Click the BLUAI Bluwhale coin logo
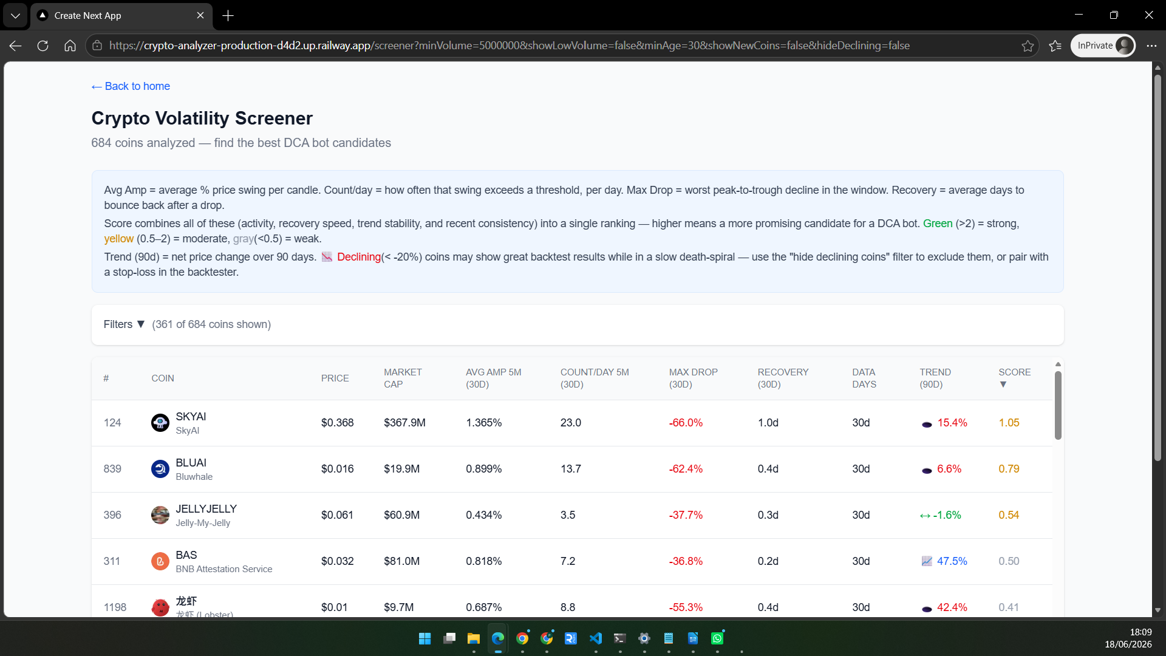The image size is (1166, 656). 160,469
